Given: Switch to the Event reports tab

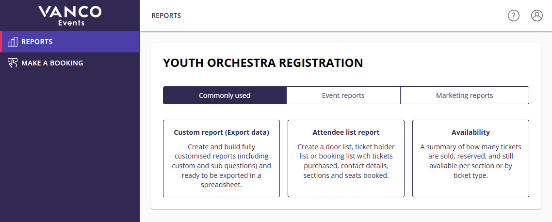Looking at the screenshot, I should click(343, 95).
